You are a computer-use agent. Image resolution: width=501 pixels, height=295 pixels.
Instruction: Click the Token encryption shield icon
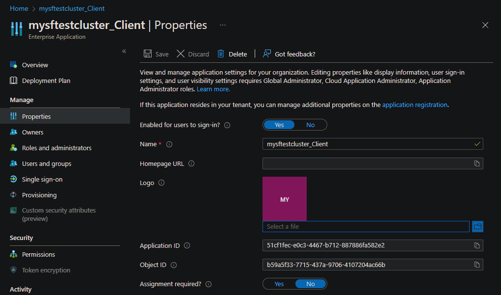(13, 270)
